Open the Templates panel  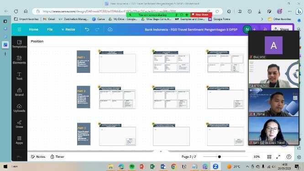19,44
